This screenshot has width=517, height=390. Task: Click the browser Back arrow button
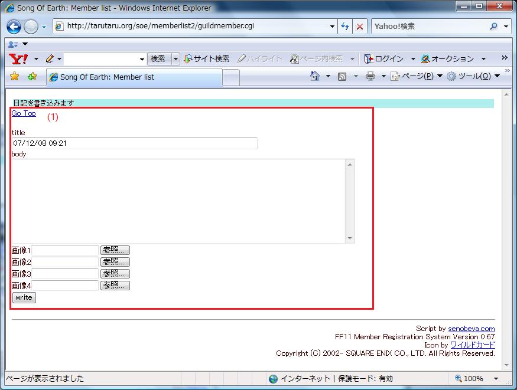coord(14,27)
